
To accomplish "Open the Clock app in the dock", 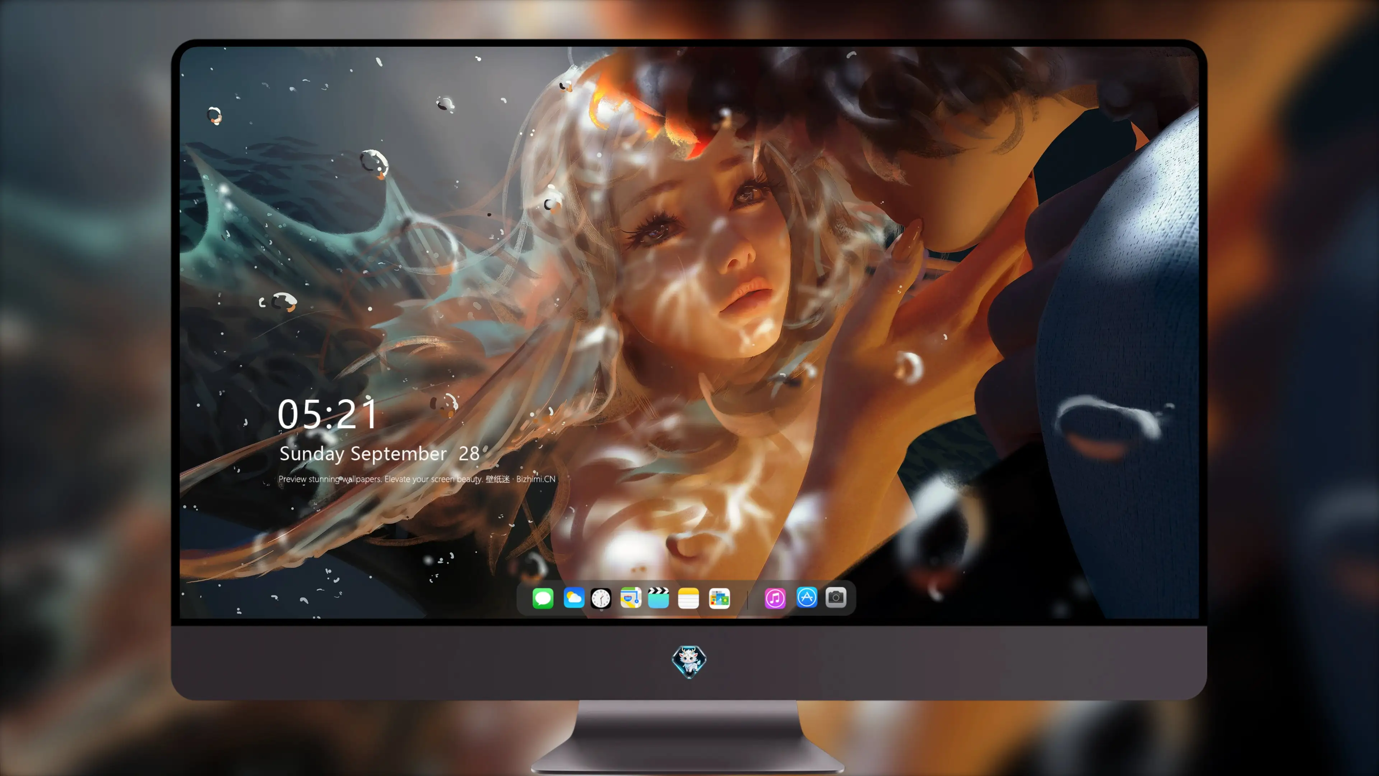I will tap(601, 598).
